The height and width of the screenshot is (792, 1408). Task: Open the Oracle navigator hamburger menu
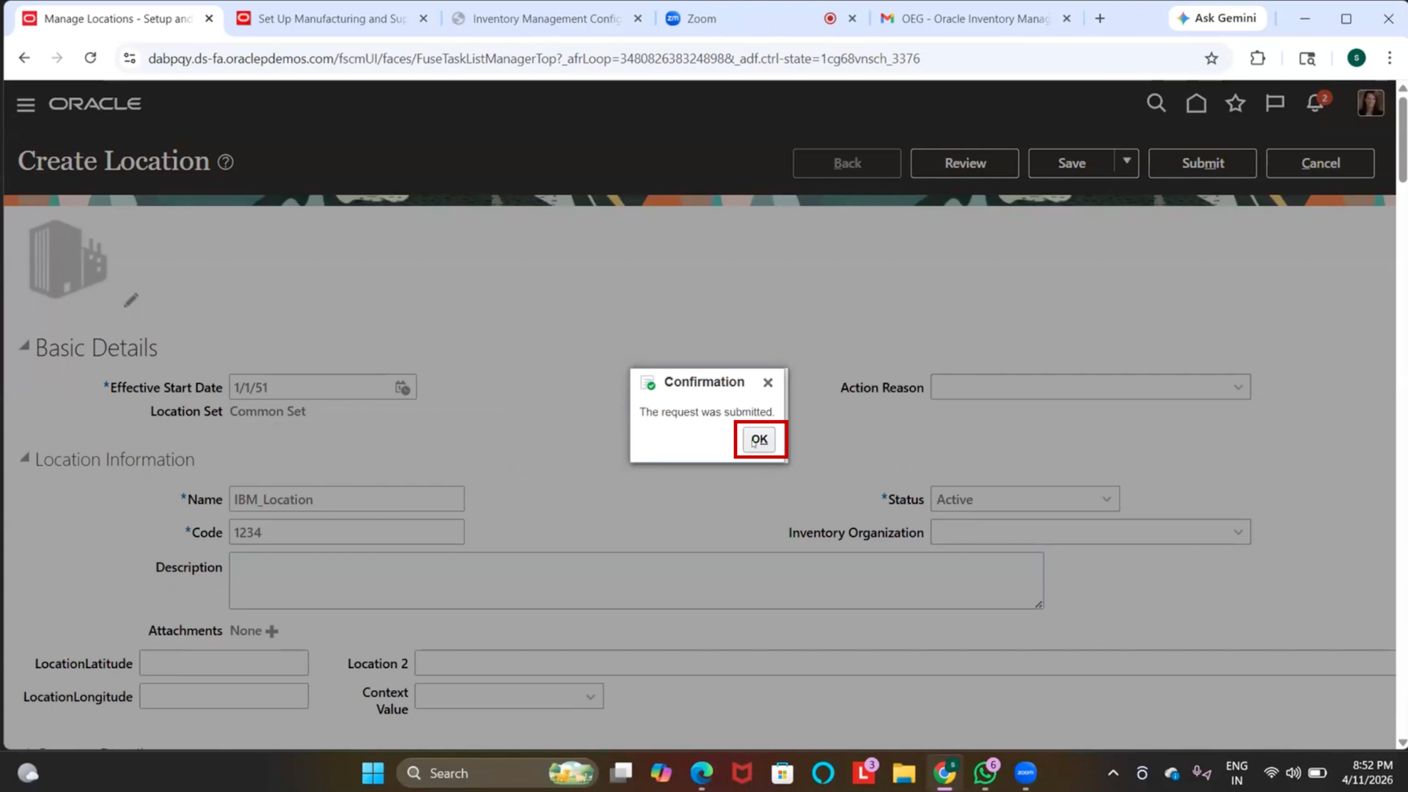coord(26,105)
